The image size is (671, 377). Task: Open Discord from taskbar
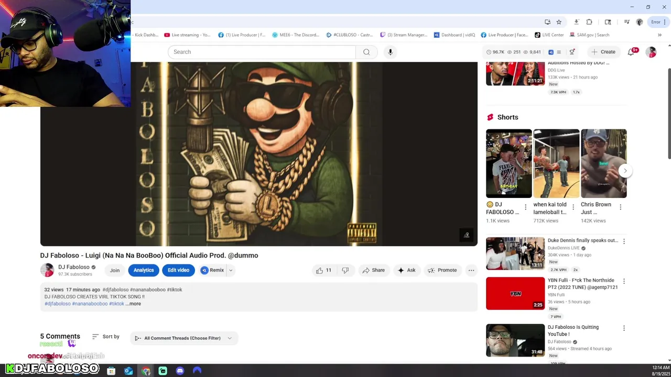tap(180, 371)
